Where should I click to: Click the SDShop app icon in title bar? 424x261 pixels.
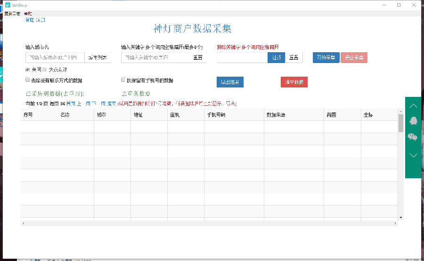click(x=8, y=5)
